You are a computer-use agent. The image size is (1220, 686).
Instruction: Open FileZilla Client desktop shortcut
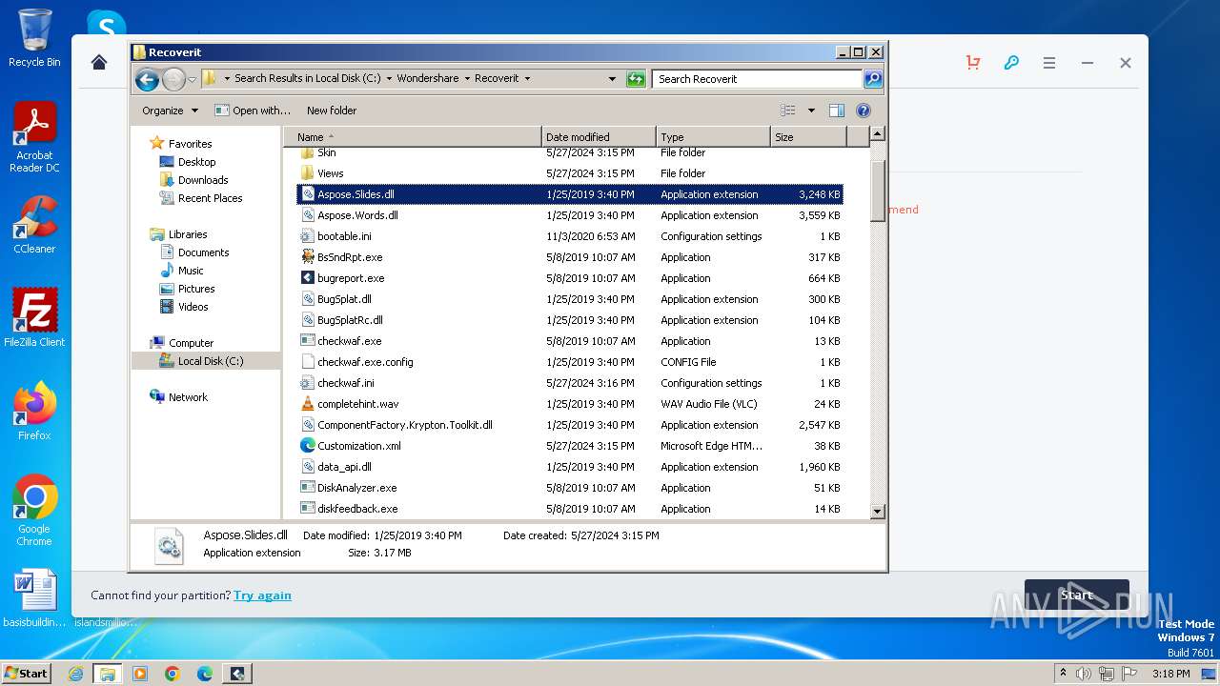click(34, 317)
